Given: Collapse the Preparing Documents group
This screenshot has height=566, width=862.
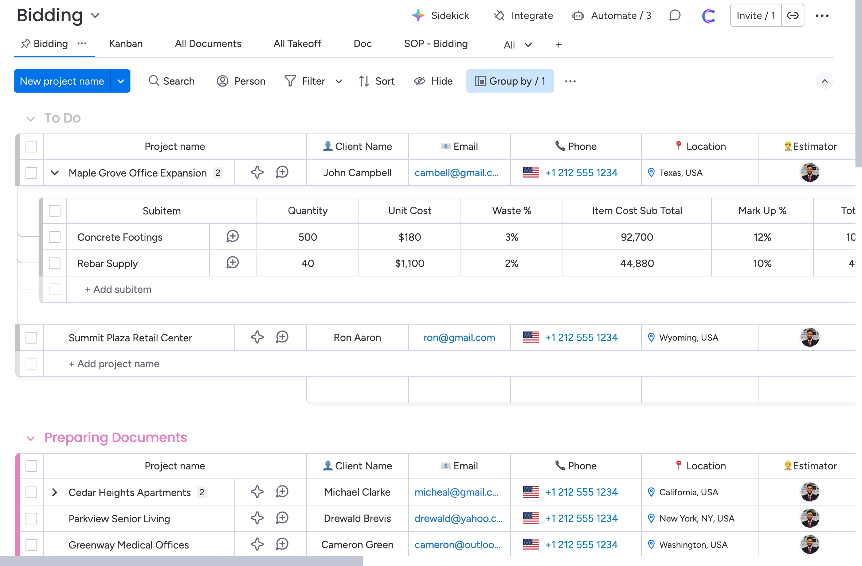Looking at the screenshot, I should pyautogui.click(x=31, y=438).
